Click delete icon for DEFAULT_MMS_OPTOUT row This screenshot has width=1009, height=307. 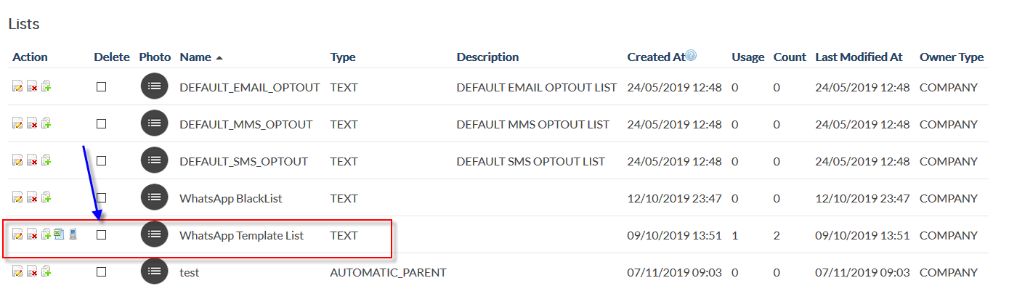point(32,124)
